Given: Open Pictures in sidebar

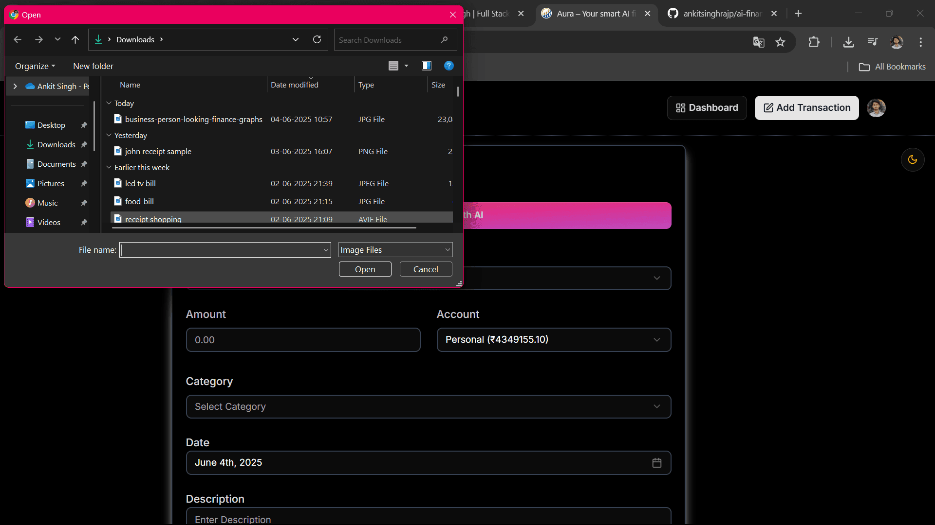Looking at the screenshot, I should 51,183.
